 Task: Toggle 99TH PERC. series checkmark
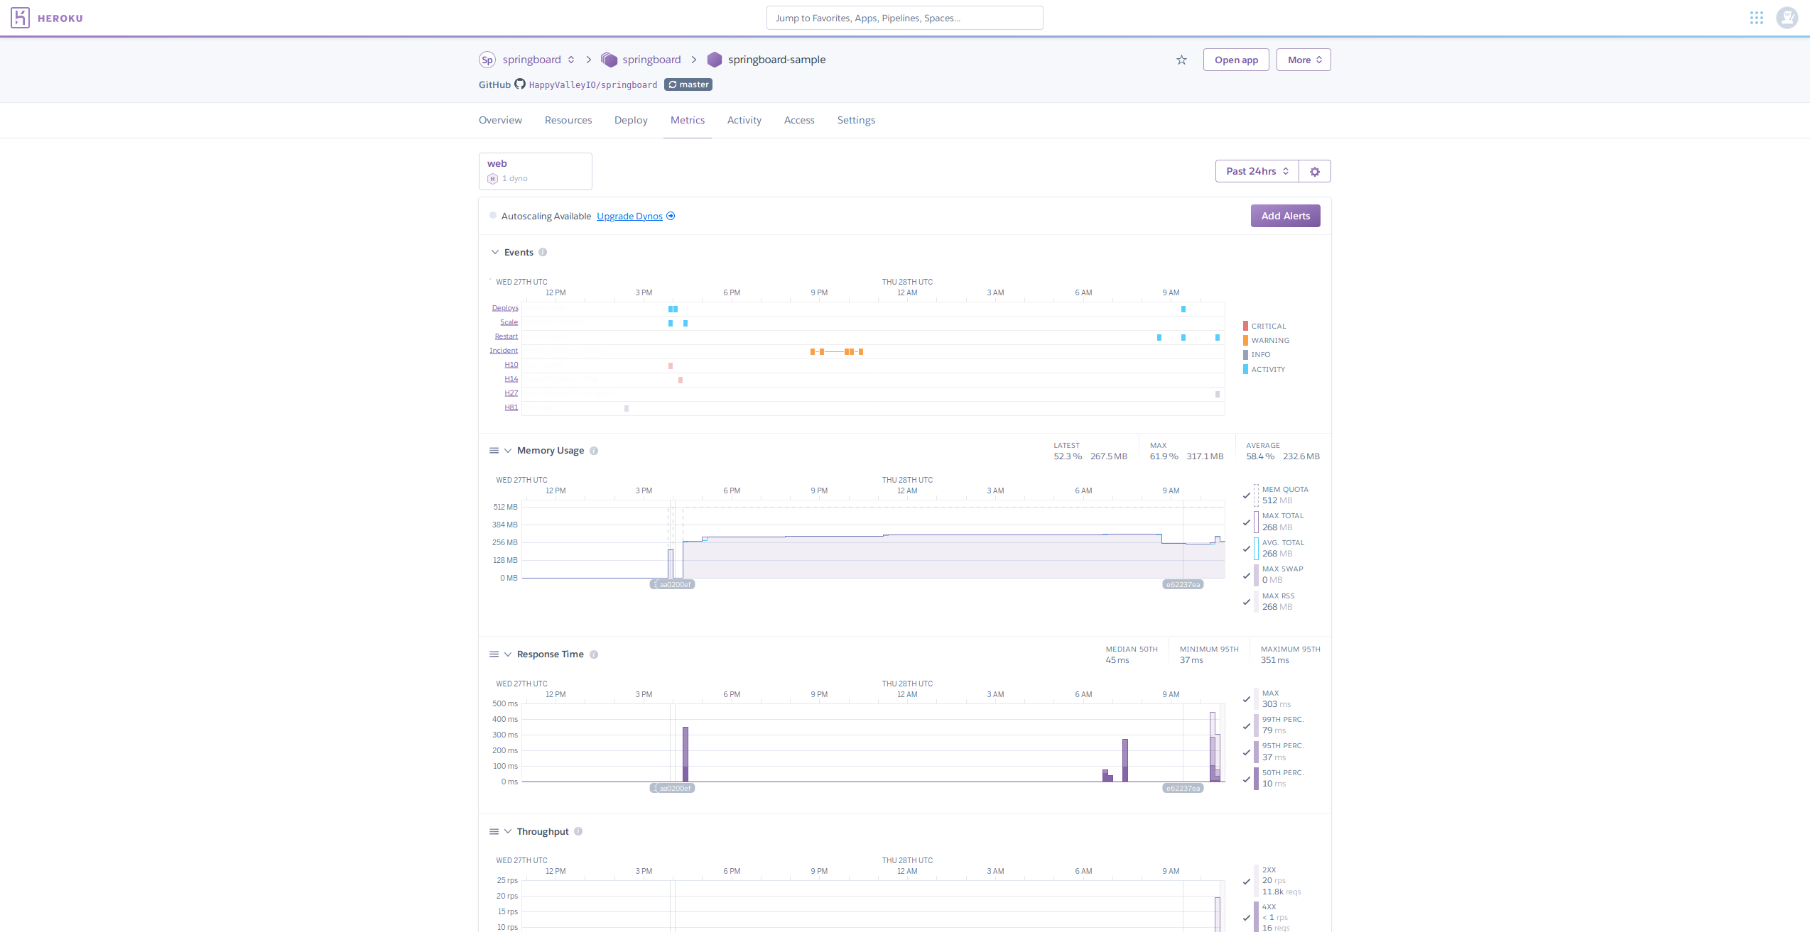click(1246, 725)
